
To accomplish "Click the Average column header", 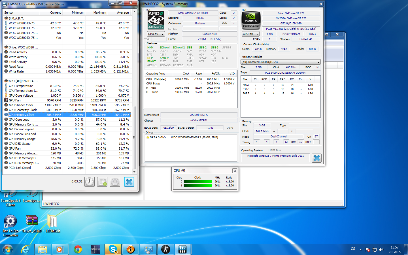I will (x=119, y=12).
